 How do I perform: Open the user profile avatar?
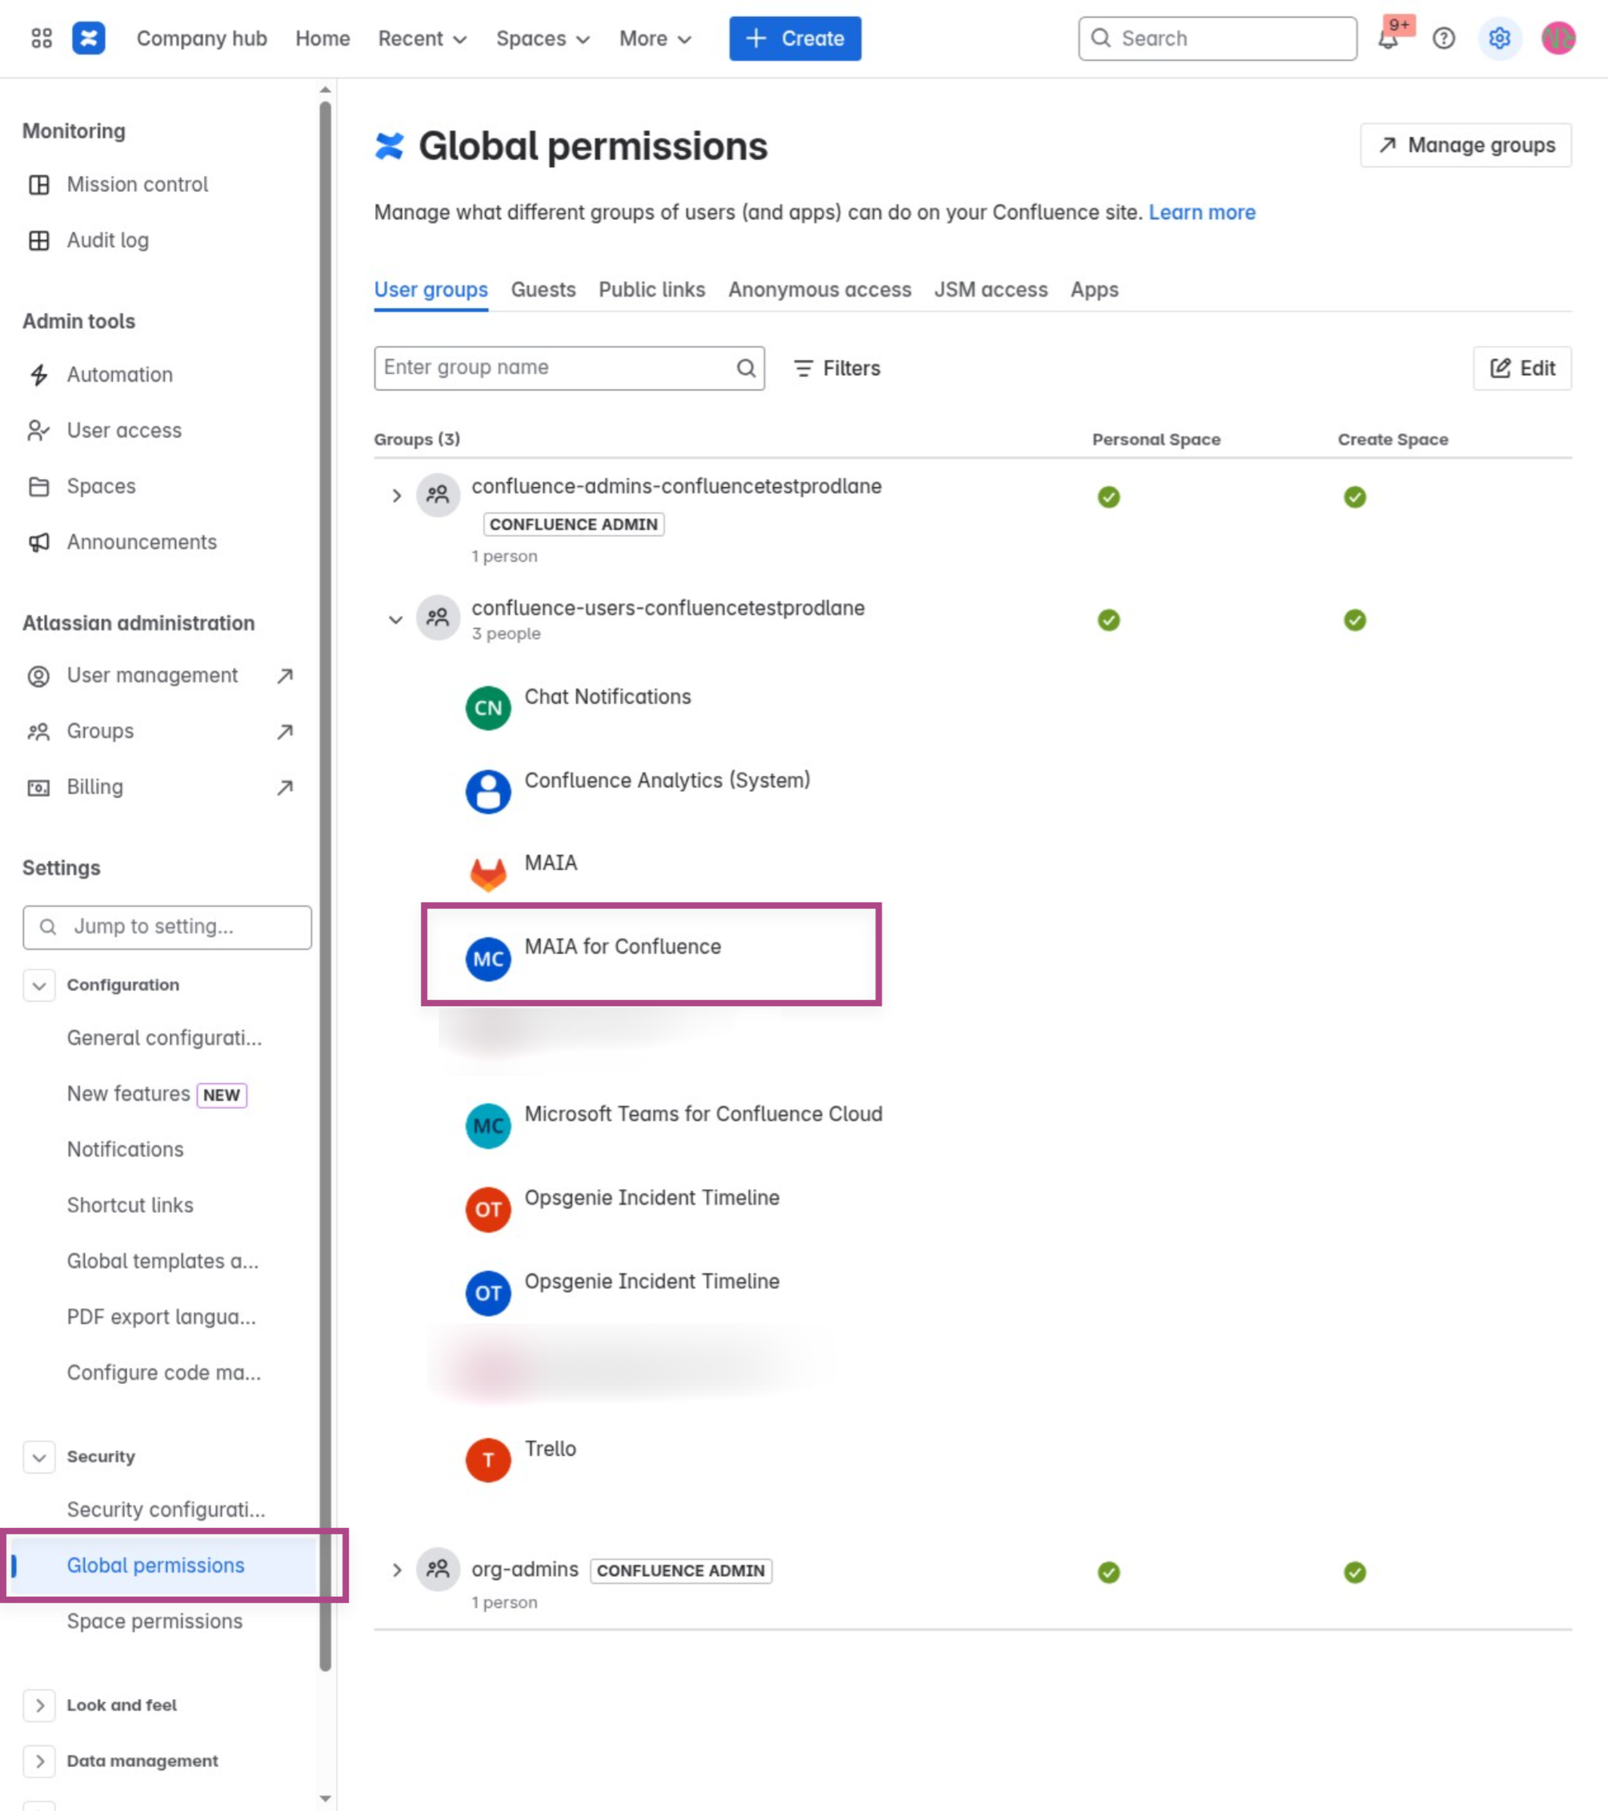[x=1558, y=38]
